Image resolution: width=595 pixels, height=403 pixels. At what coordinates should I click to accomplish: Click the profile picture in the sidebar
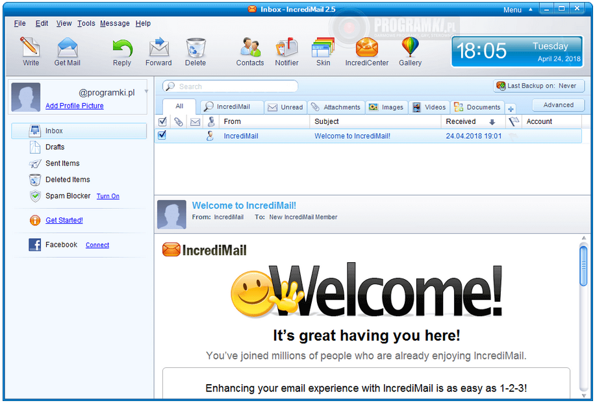click(26, 97)
